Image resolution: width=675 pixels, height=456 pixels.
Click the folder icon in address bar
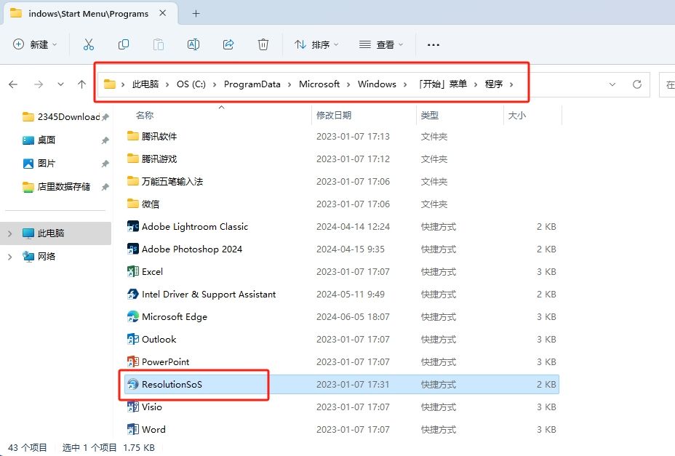tap(110, 84)
